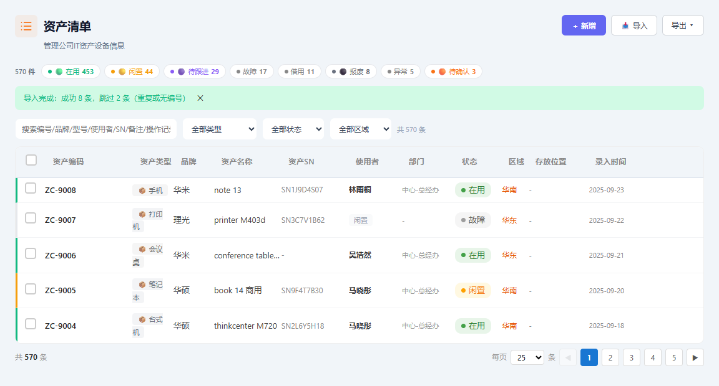Click asset name thinkcenter M720
The width and height of the screenshot is (719, 386).
245,326
